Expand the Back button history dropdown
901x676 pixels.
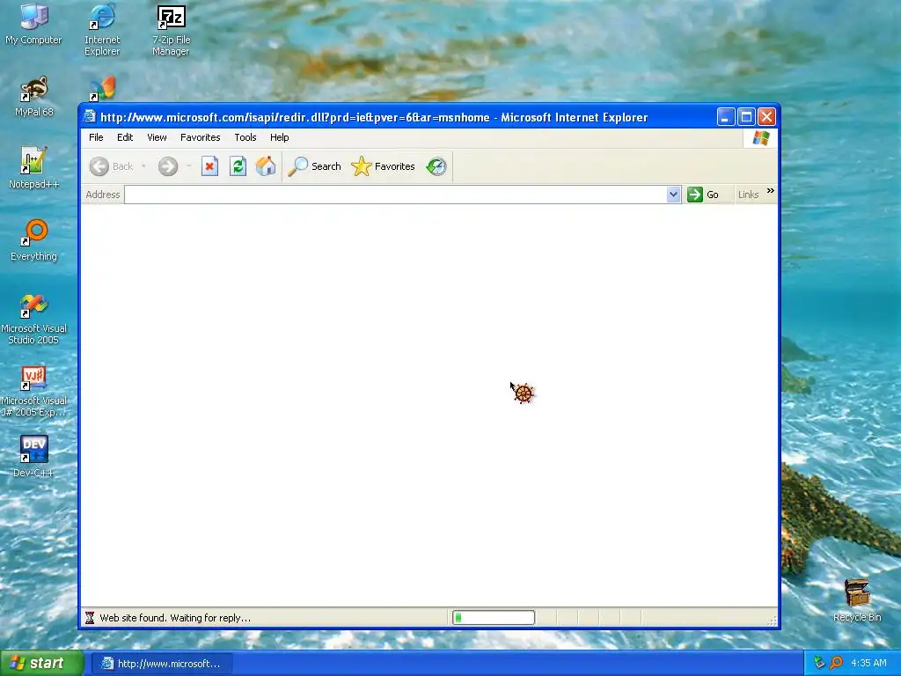click(143, 166)
